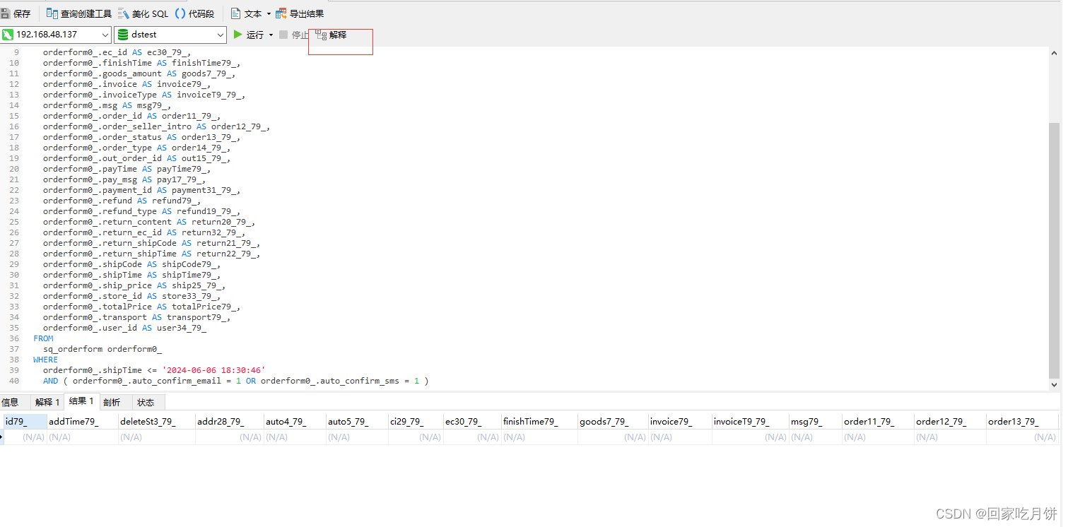Image resolution: width=1068 pixels, height=527 pixels.
Task: Click the finishTime79_ column header
Action: pos(539,421)
